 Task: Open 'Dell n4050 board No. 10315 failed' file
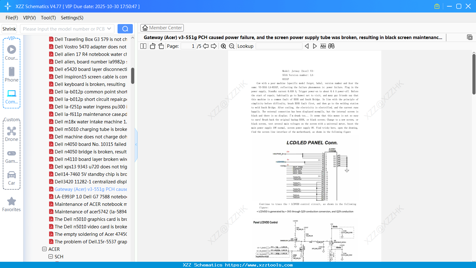pyautogui.click(x=91, y=144)
